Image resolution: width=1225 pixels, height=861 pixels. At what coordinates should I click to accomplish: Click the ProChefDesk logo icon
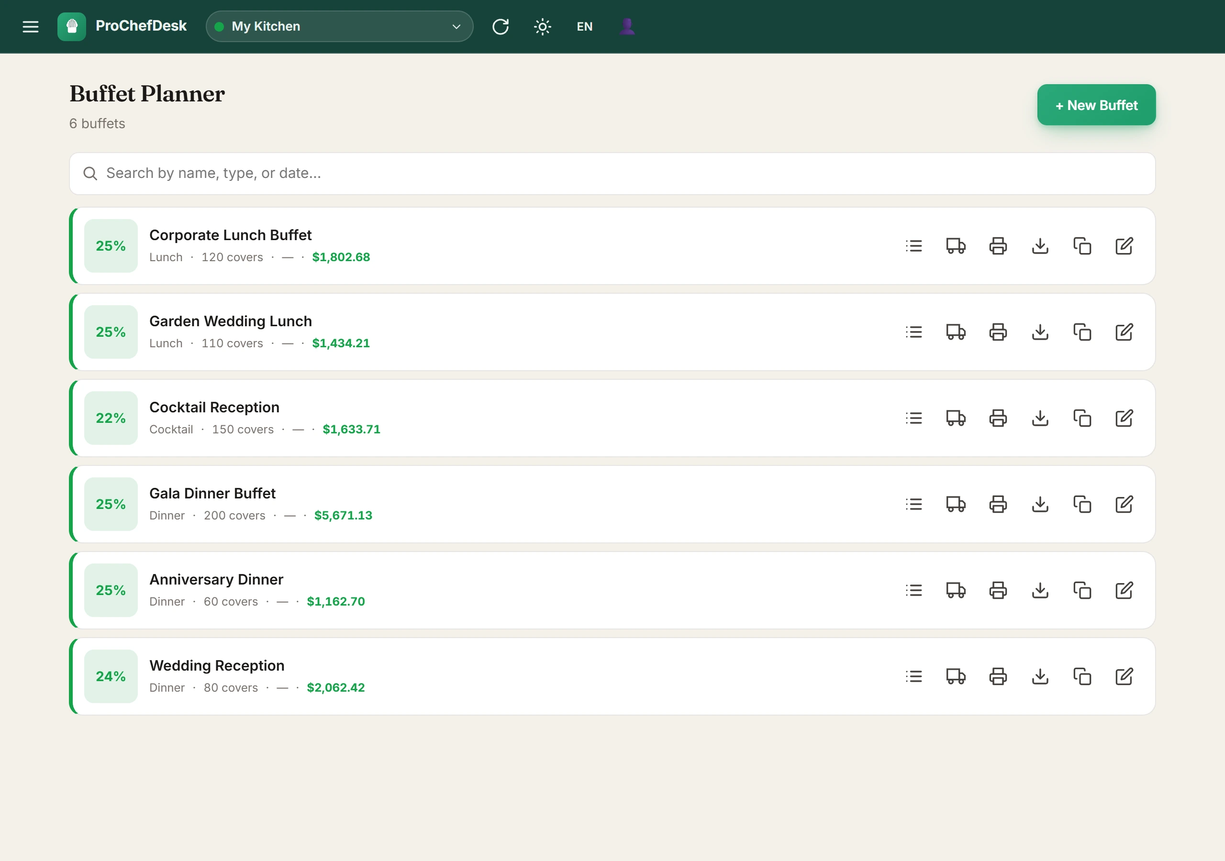(71, 26)
